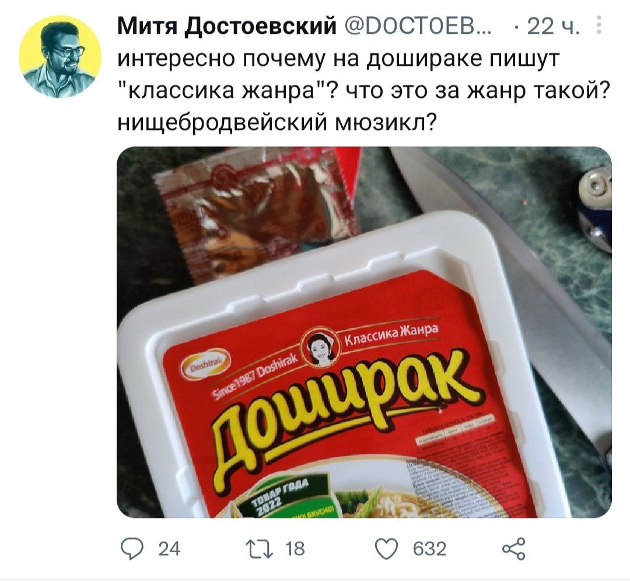Click the like count 632
Image resolution: width=630 pixels, height=582 pixels.
click(429, 549)
